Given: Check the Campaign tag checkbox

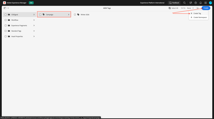Looking at the screenshot, I should (x=40, y=15).
